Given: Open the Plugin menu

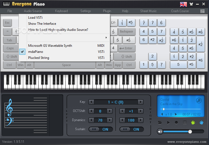Looking at the screenshot, I should 107,11.
